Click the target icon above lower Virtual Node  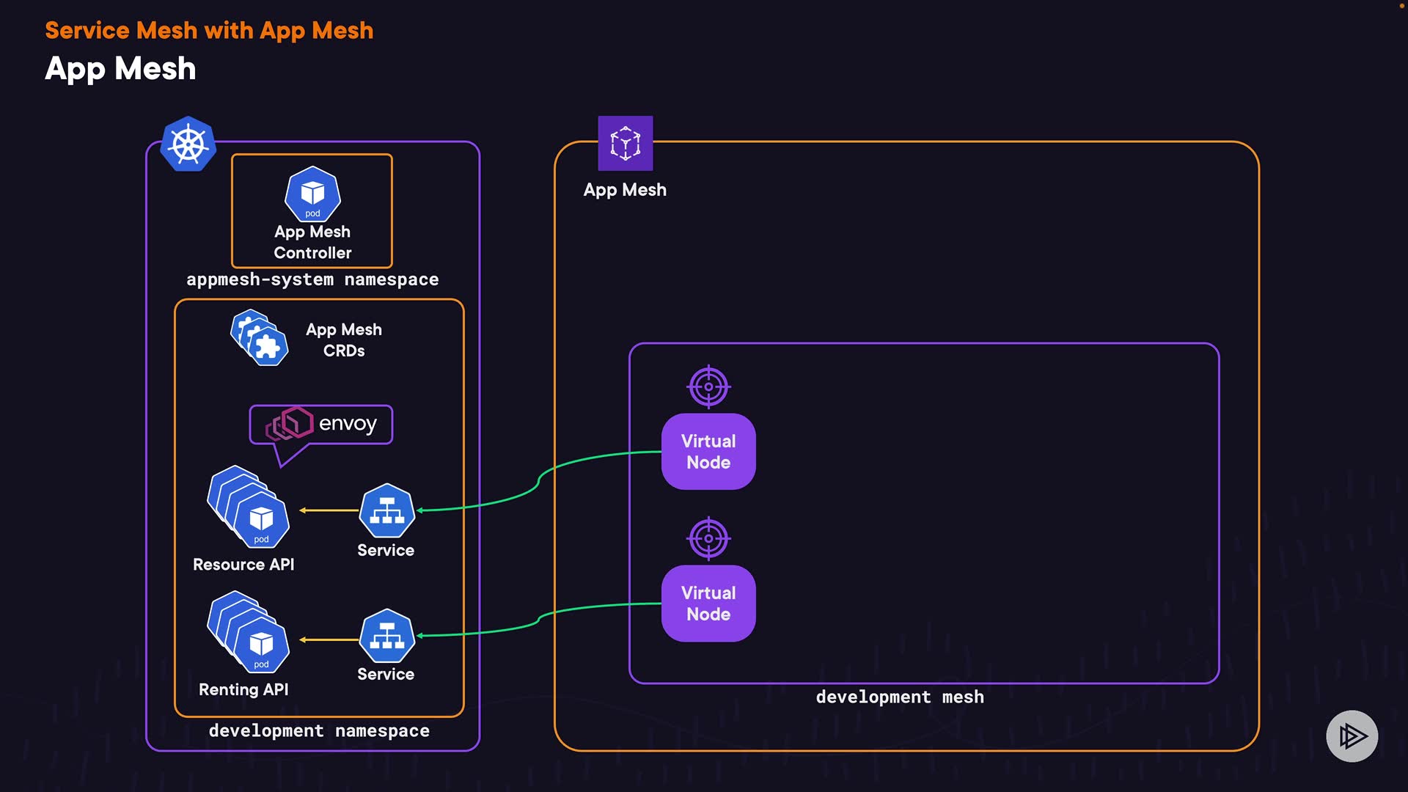[x=708, y=538]
